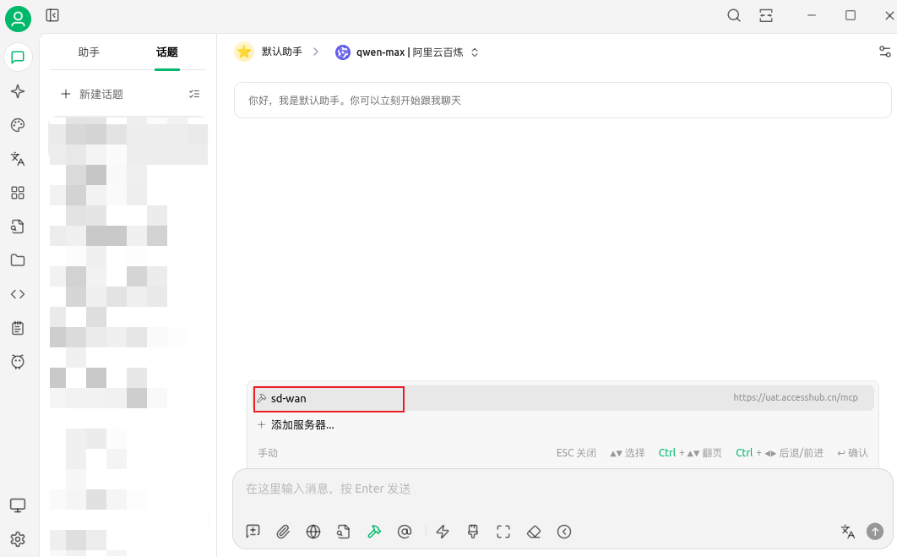Open the paintings palette icon
This screenshot has height=557, width=897.
(18, 125)
